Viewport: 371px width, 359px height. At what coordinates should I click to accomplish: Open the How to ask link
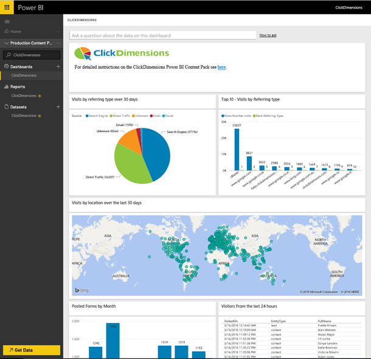point(268,35)
